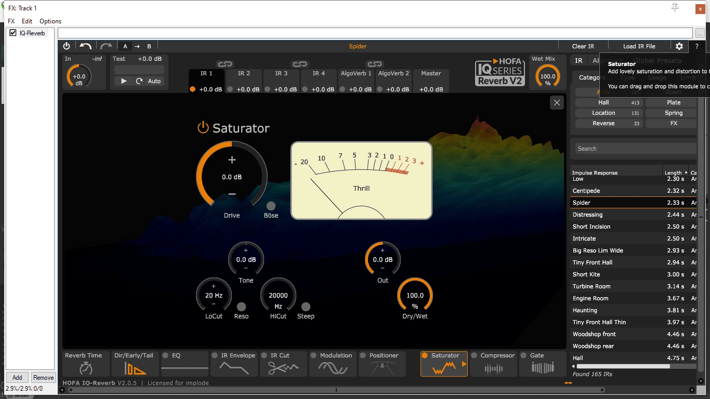Open the settings gear icon

pyautogui.click(x=679, y=46)
